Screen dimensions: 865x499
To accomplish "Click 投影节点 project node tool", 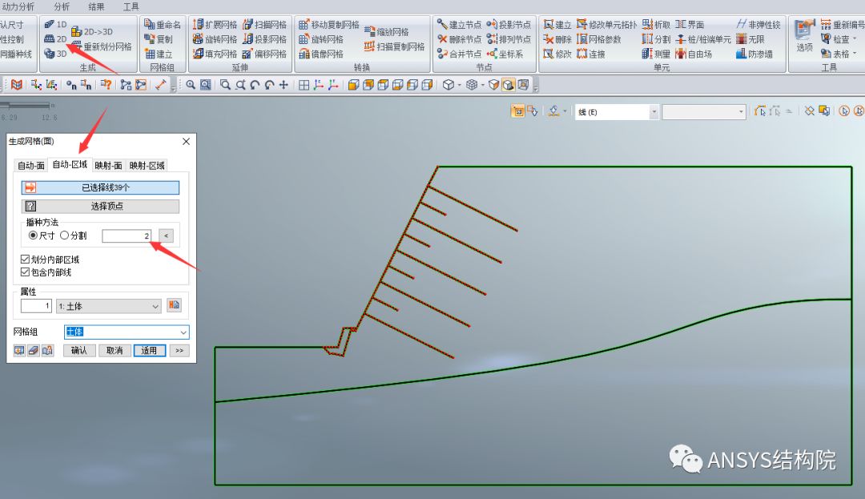I will coord(509,24).
